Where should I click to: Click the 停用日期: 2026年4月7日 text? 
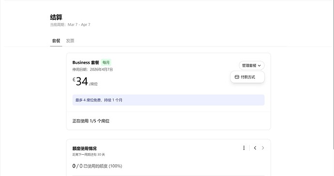[92, 69]
